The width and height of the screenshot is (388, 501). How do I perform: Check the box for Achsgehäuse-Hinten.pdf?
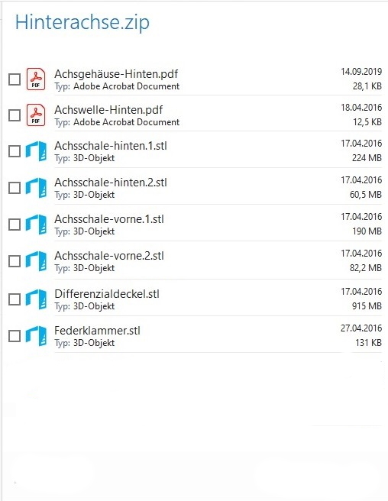click(x=15, y=79)
